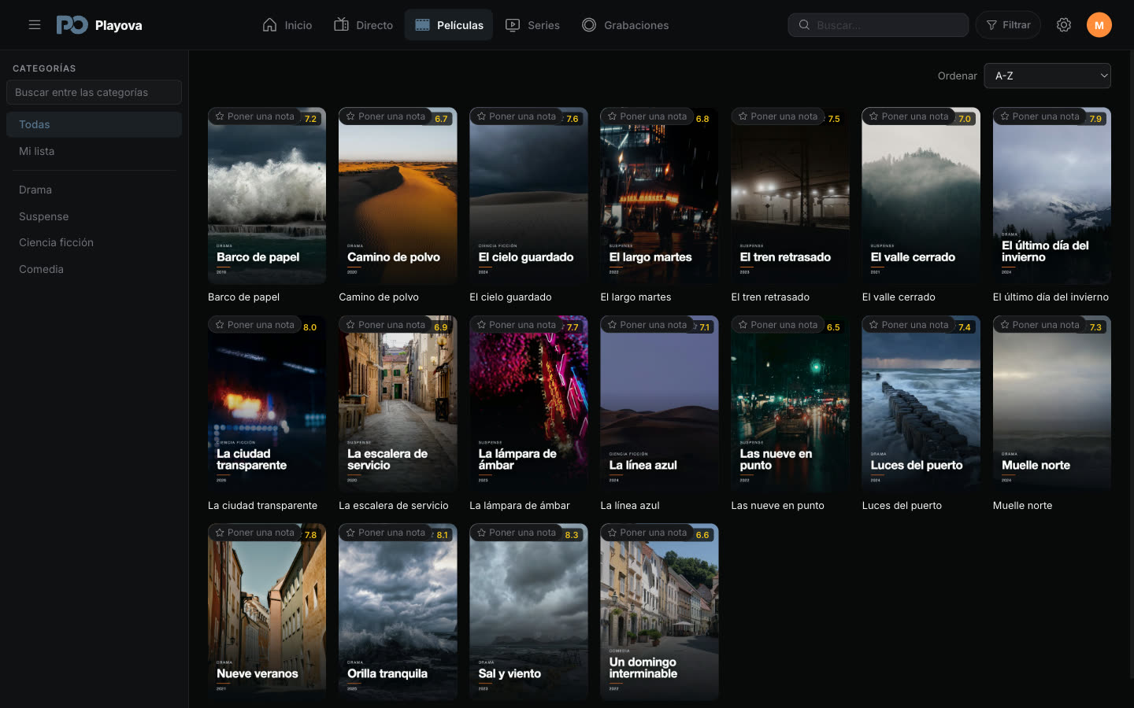Expand the Ordenar A-Z dropdown
1134x708 pixels.
tap(1047, 76)
